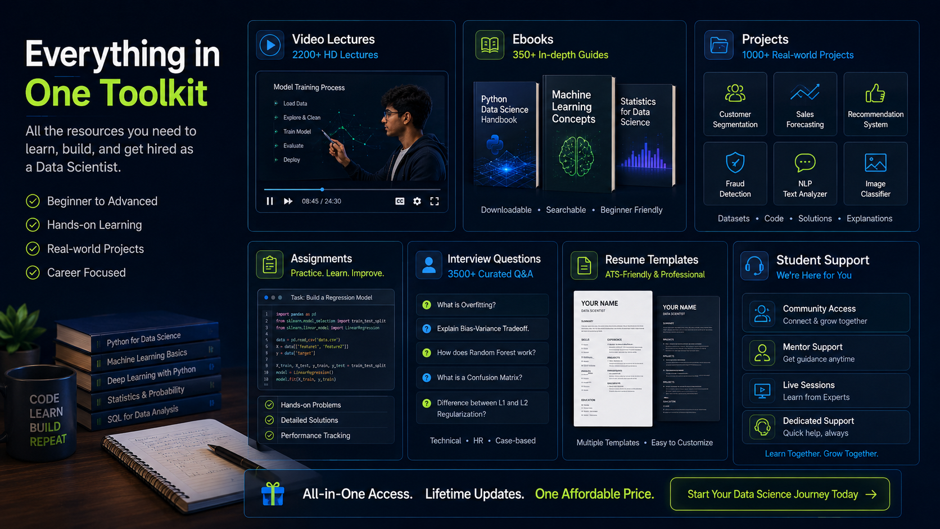Click the Task: Build a Regression Model title
Screen dimensions: 940x529
(331, 297)
